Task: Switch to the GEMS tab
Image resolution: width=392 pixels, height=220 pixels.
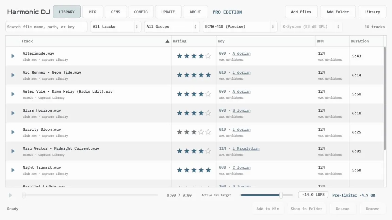Action: (x=116, y=12)
